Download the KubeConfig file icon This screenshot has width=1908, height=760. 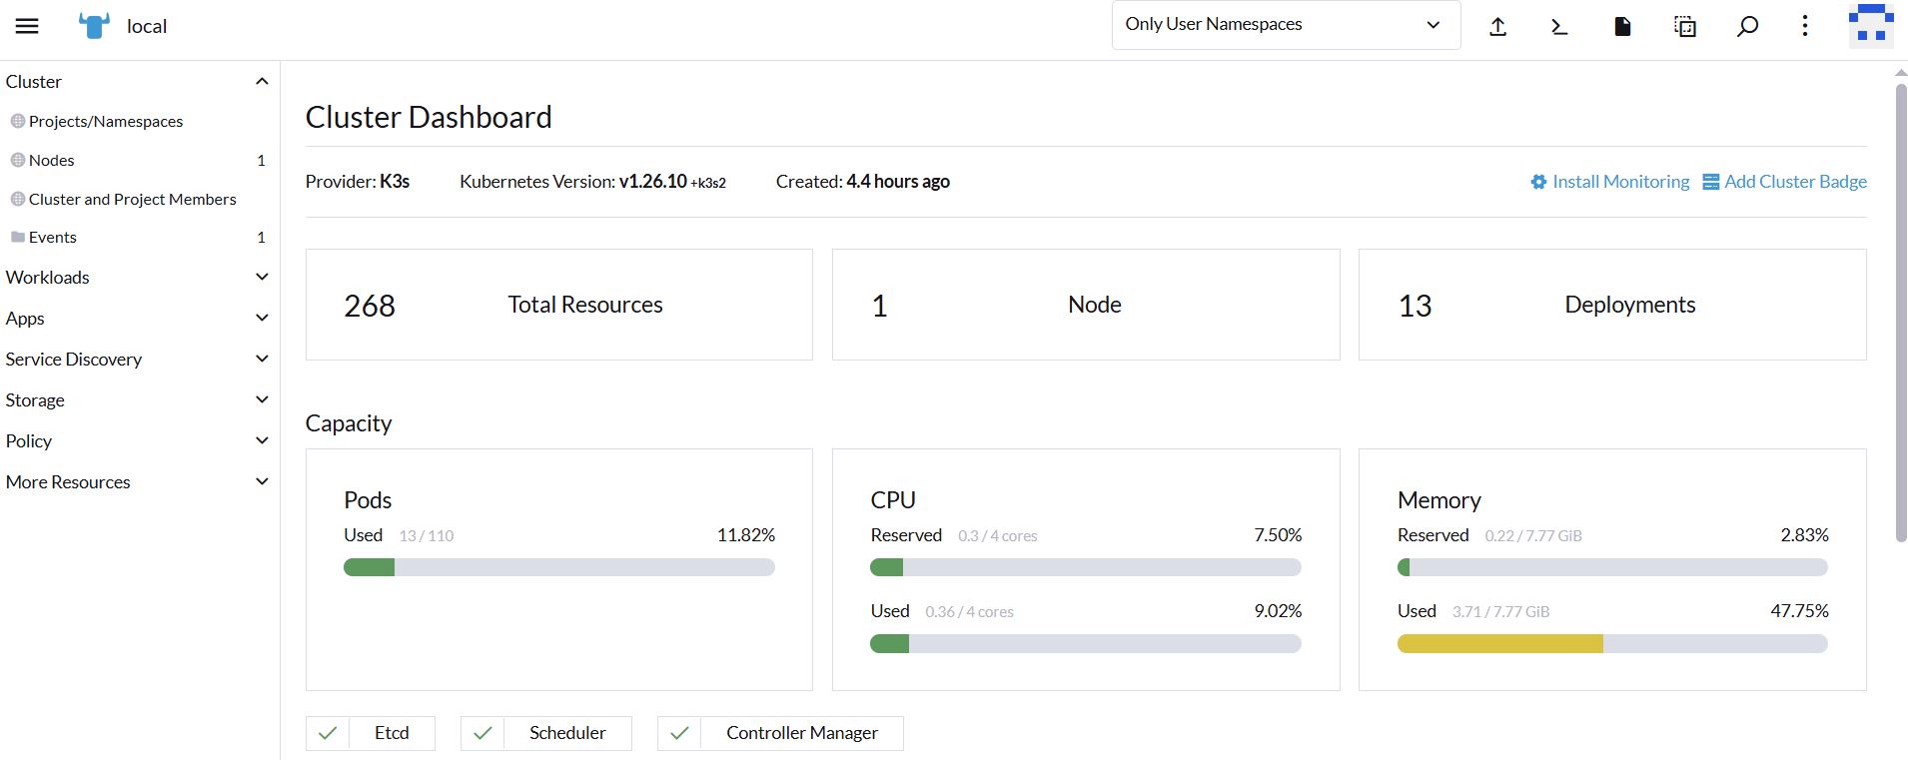[1622, 27]
